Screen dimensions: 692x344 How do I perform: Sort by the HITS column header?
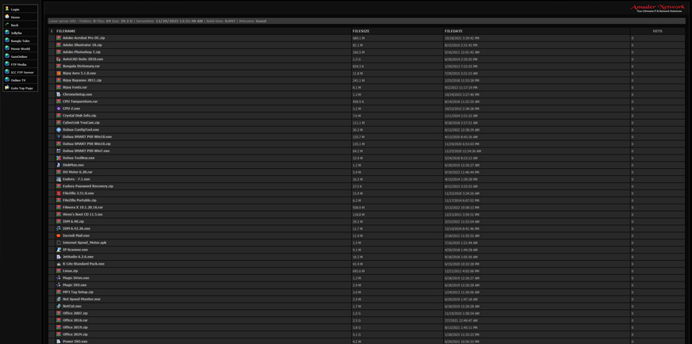(657, 31)
